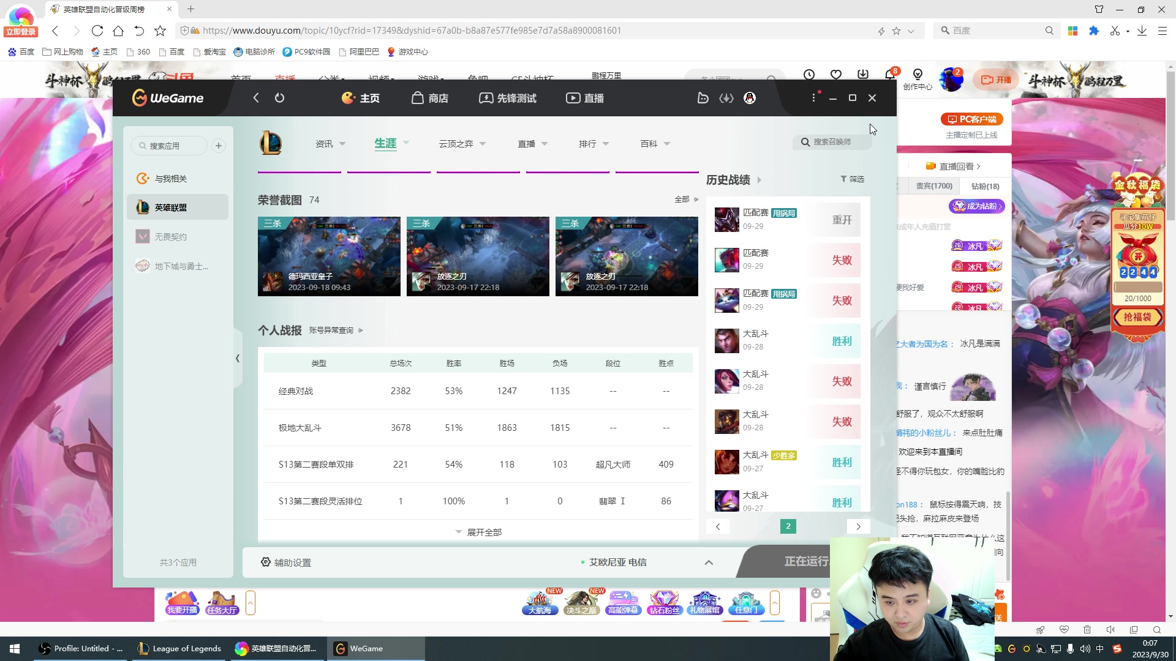Click the WeGame logo in header
The width and height of the screenshot is (1176, 661).
pos(168,98)
